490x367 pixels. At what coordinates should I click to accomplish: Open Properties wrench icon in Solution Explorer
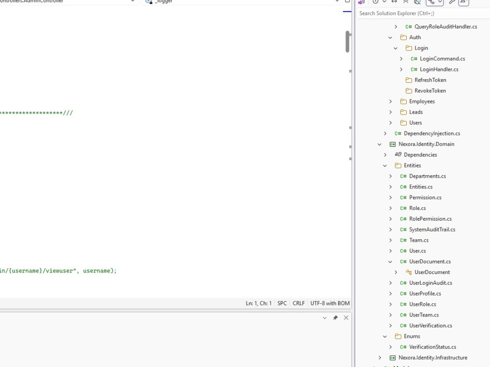[452, 1]
